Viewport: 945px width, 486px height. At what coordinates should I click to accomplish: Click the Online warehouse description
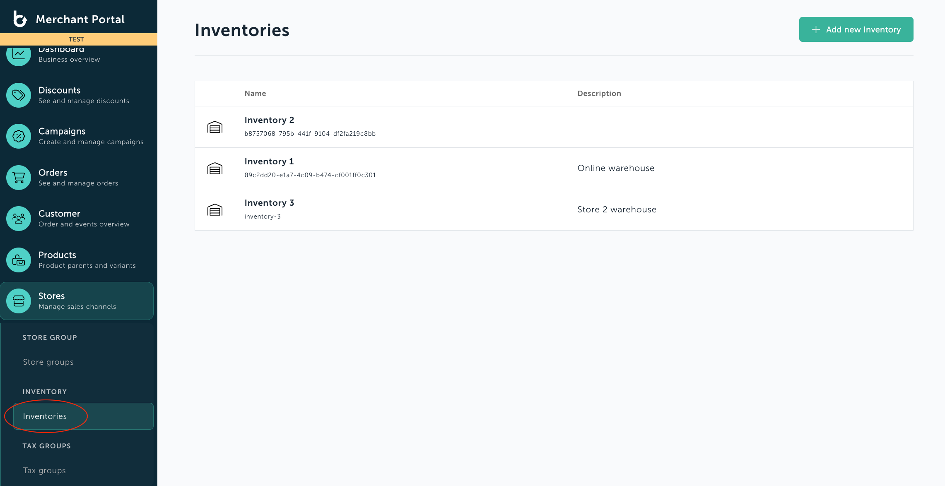616,168
